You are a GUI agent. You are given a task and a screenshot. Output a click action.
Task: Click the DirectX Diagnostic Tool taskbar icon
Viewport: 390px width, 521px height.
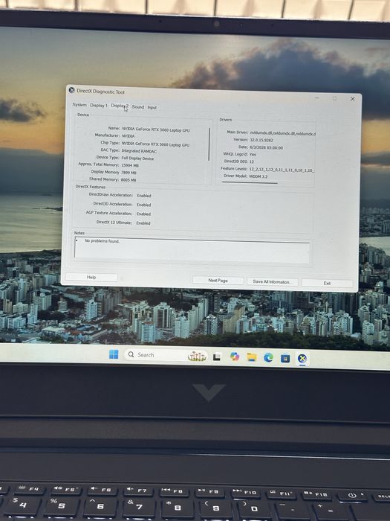[302, 359]
